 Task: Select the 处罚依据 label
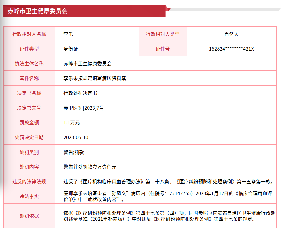click(x=29, y=216)
